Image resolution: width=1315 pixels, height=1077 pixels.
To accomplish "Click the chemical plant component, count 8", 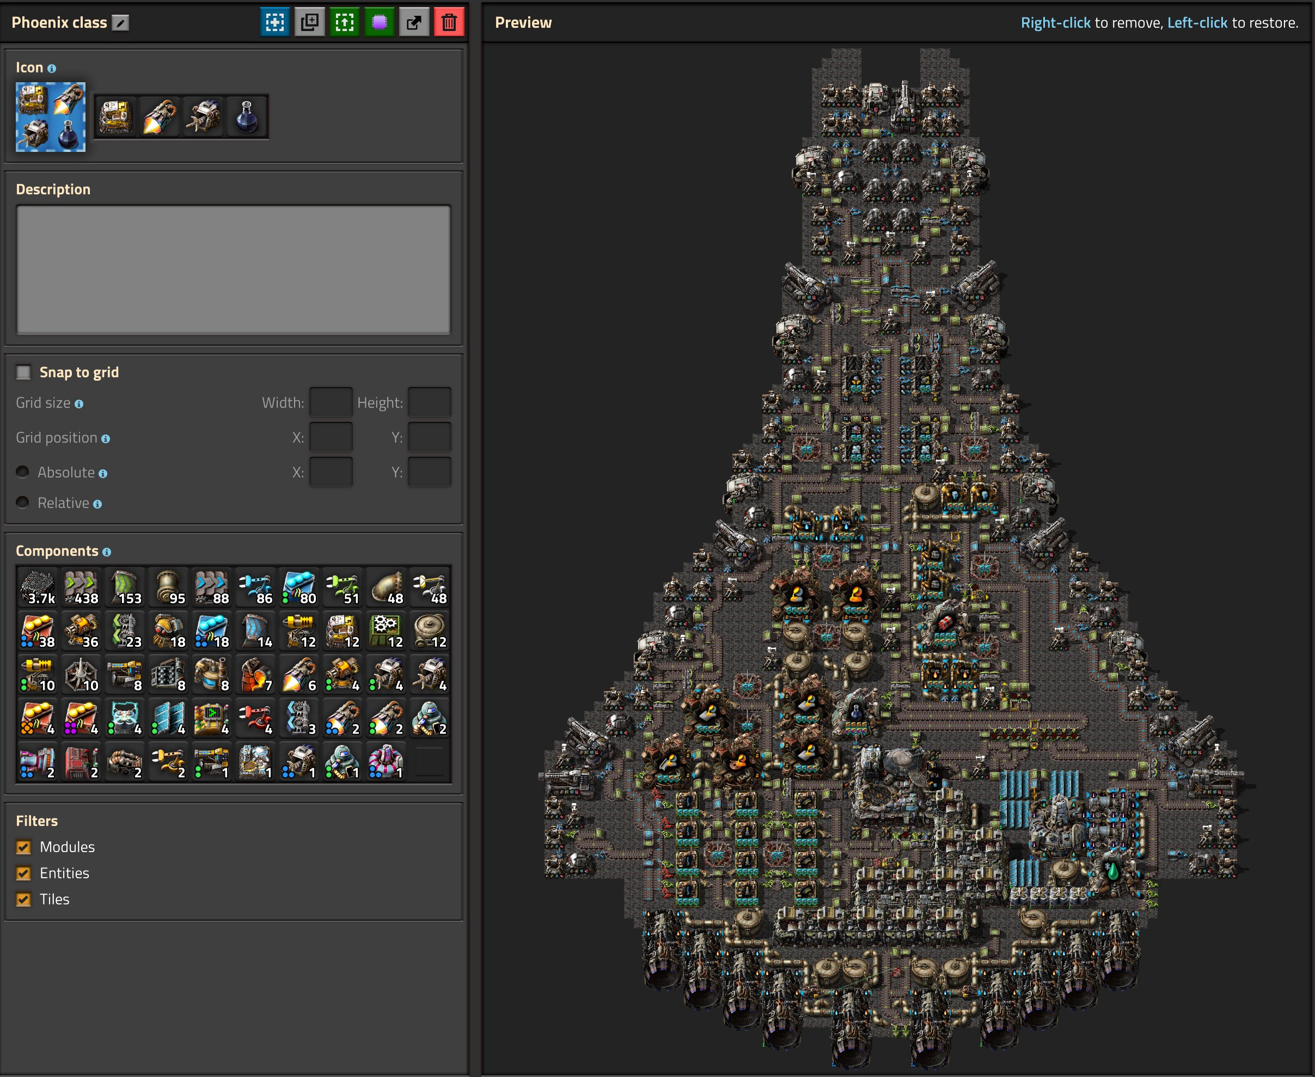I will coord(211,675).
